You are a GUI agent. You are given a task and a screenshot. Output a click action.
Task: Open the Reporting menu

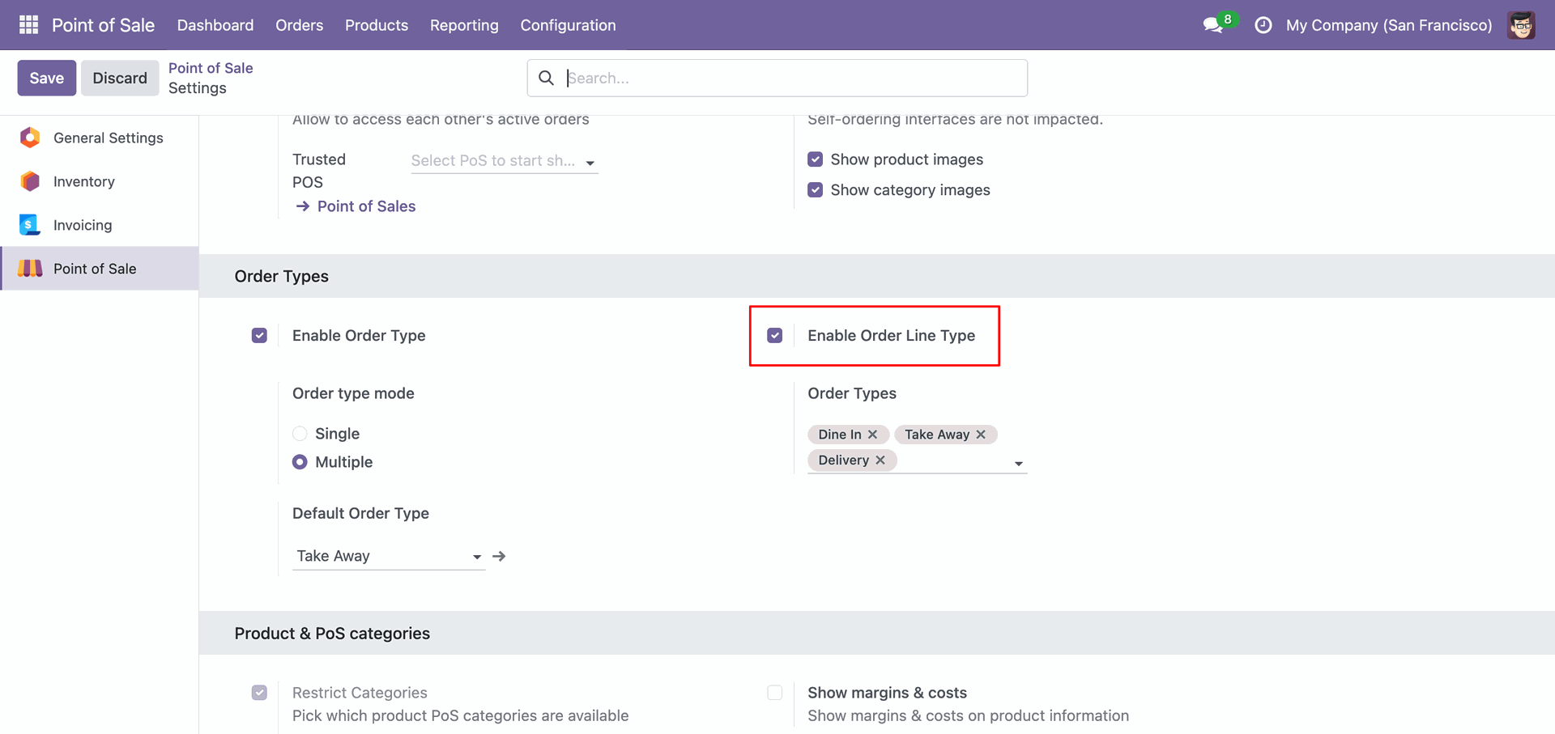tap(464, 25)
